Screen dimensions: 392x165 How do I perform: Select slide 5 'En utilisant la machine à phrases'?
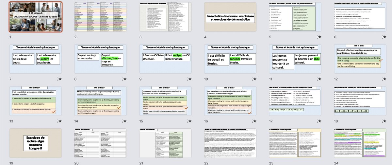pos(296,17)
